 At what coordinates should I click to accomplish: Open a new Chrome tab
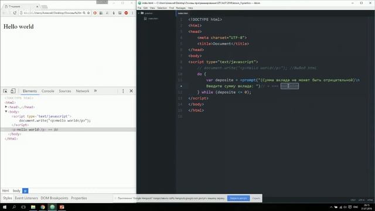[45, 6]
